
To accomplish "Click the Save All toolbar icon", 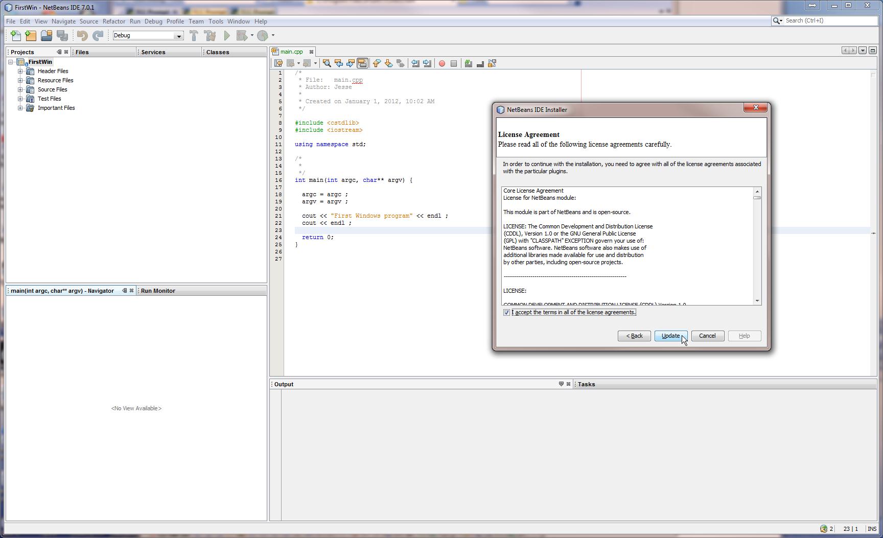I will (62, 35).
